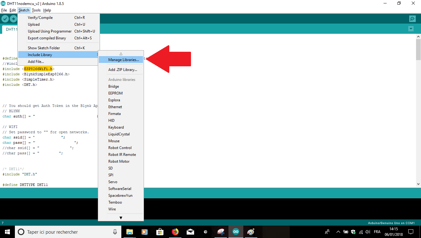The image size is (421, 238).
Task: Include the SPI library
Action: pyautogui.click(x=121, y=175)
